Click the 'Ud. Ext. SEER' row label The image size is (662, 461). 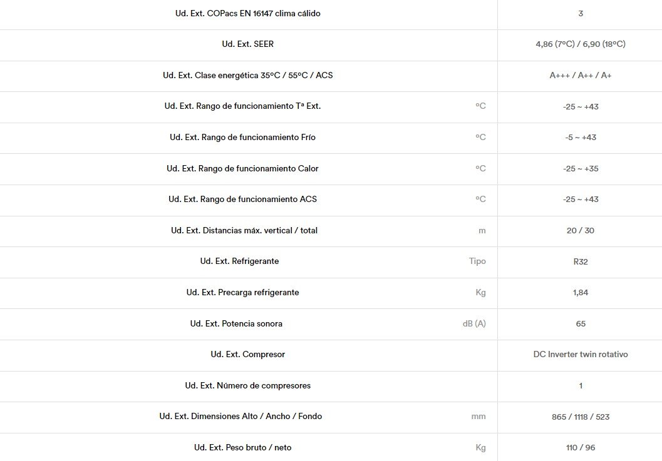[x=248, y=44]
